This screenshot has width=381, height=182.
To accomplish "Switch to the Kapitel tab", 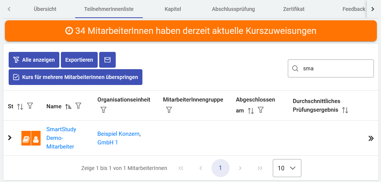I will pos(173,9).
